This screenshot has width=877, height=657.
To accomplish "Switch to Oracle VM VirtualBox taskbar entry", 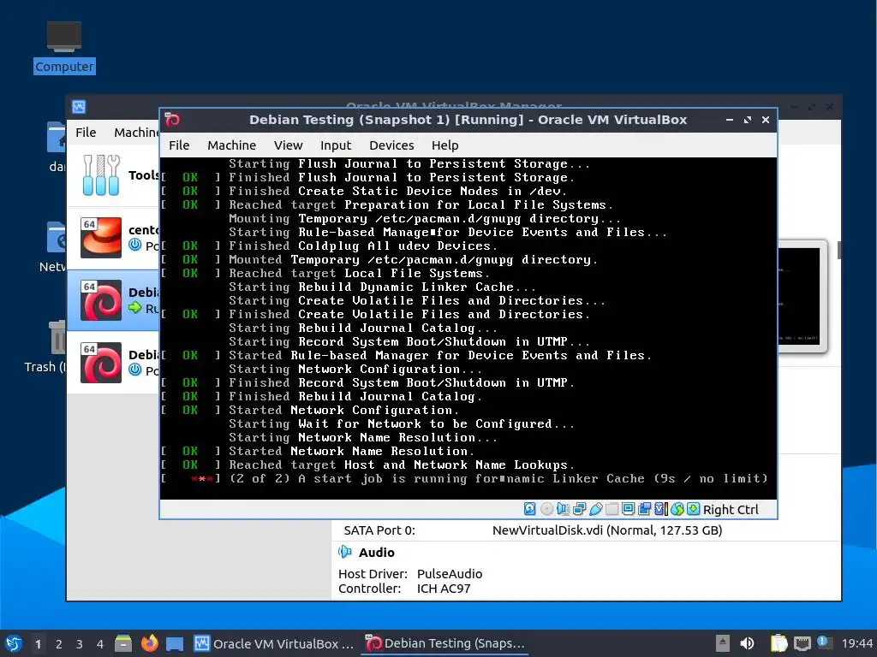I will (x=274, y=643).
